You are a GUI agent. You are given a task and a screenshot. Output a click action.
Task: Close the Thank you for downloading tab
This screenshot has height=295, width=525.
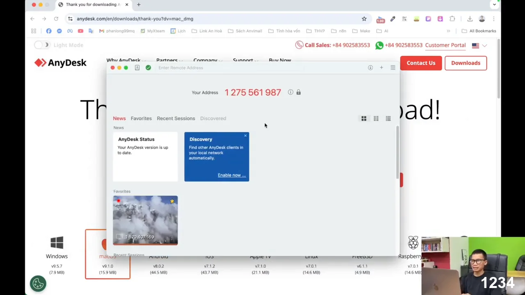click(x=127, y=5)
